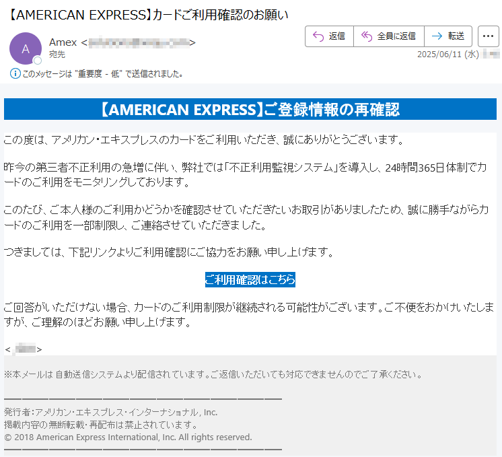Click the 宛先 recipient label
Image resolution: width=502 pixels, height=457 pixels.
tap(57, 55)
